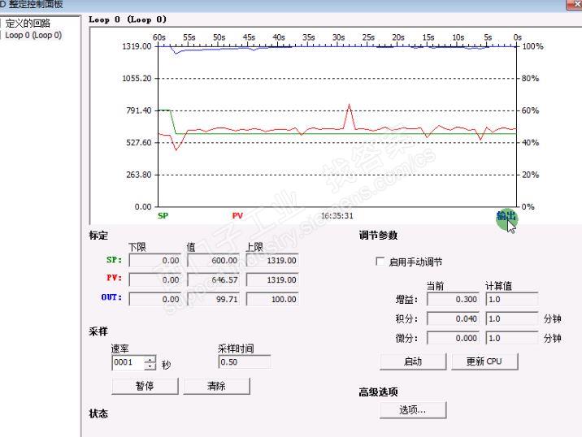Close the tuning control panel window

(575, 4)
